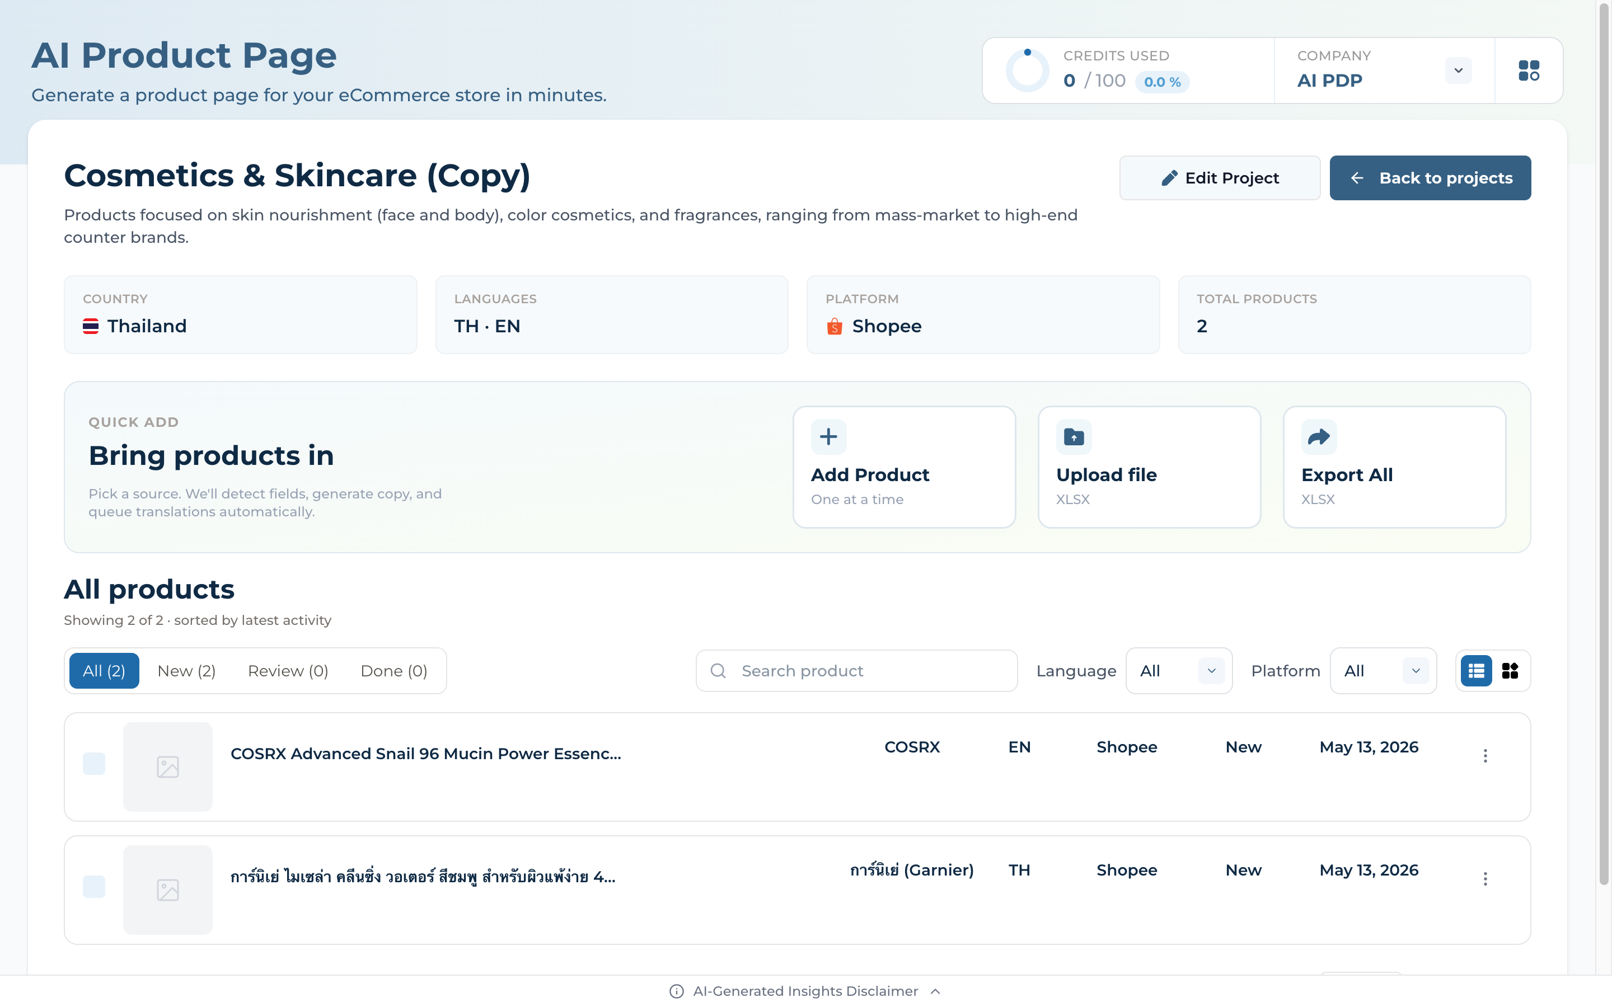Open the Add Product card

pos(904,467)
